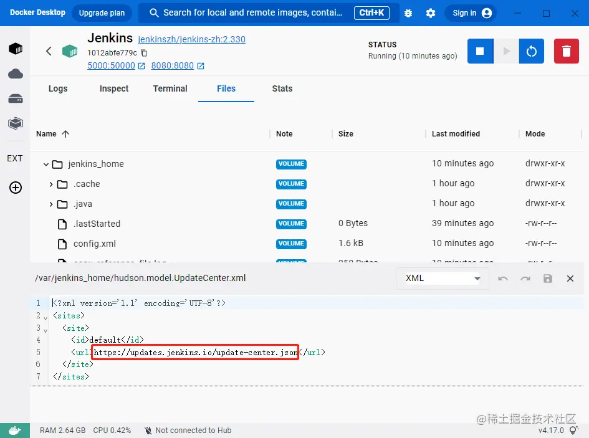This screenshot has width=589, height=438.
Task: Click the .lastStarted file icon
Action: click(x=62, y=224)
